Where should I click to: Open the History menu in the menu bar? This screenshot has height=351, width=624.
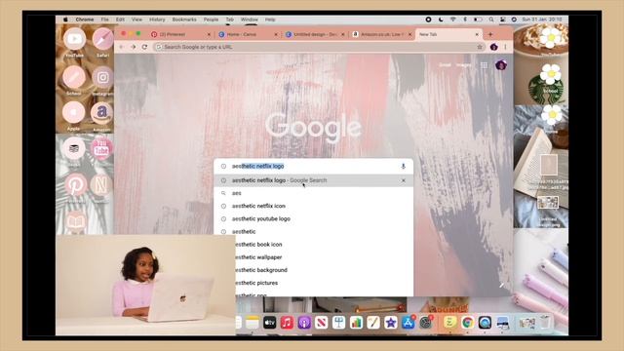tap(157, 19)
